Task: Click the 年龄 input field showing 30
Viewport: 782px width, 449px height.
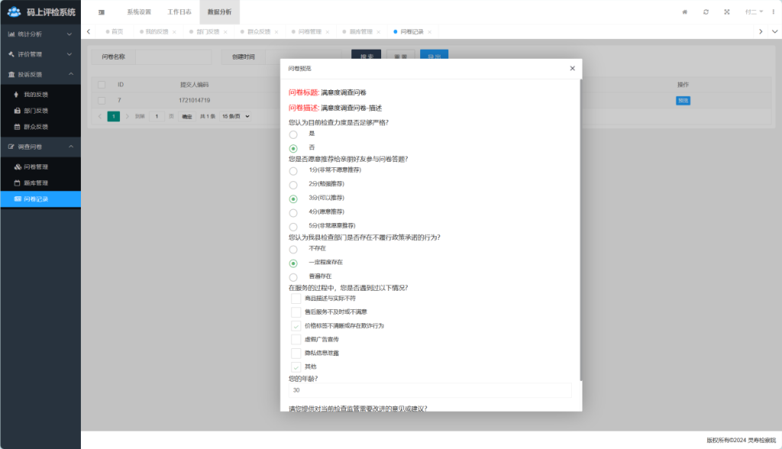Action: point(429,390)
